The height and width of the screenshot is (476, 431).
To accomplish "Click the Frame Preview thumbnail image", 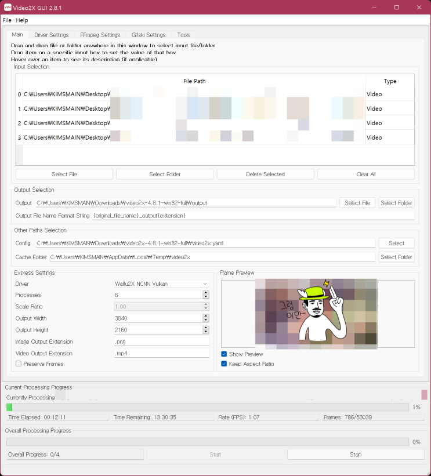I will click(316, 314).
